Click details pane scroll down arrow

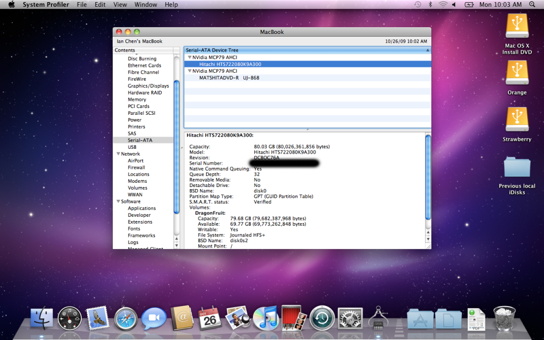click(428, 240)
